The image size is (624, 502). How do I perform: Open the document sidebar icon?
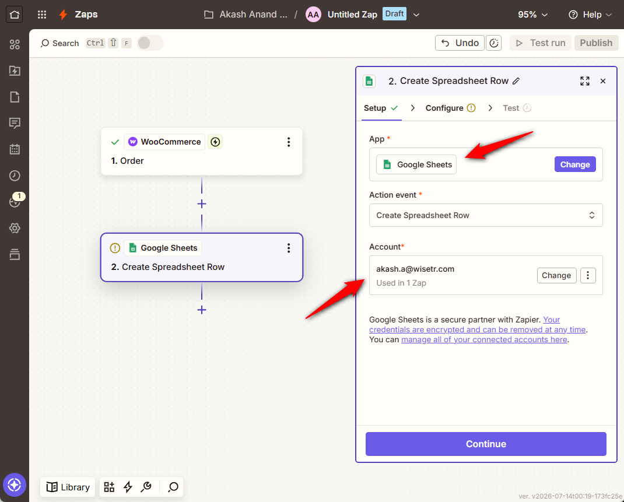(15, 97)
